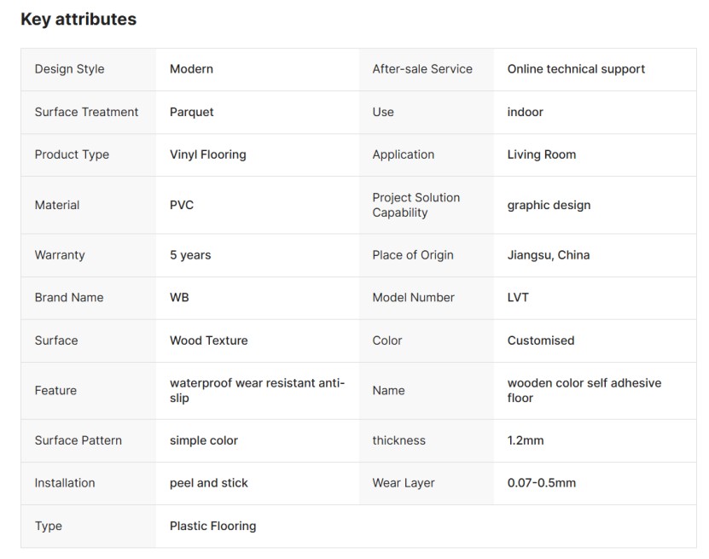Click the Wood Texture surface value
The image size is (709, 559).
tap(208, 341)
